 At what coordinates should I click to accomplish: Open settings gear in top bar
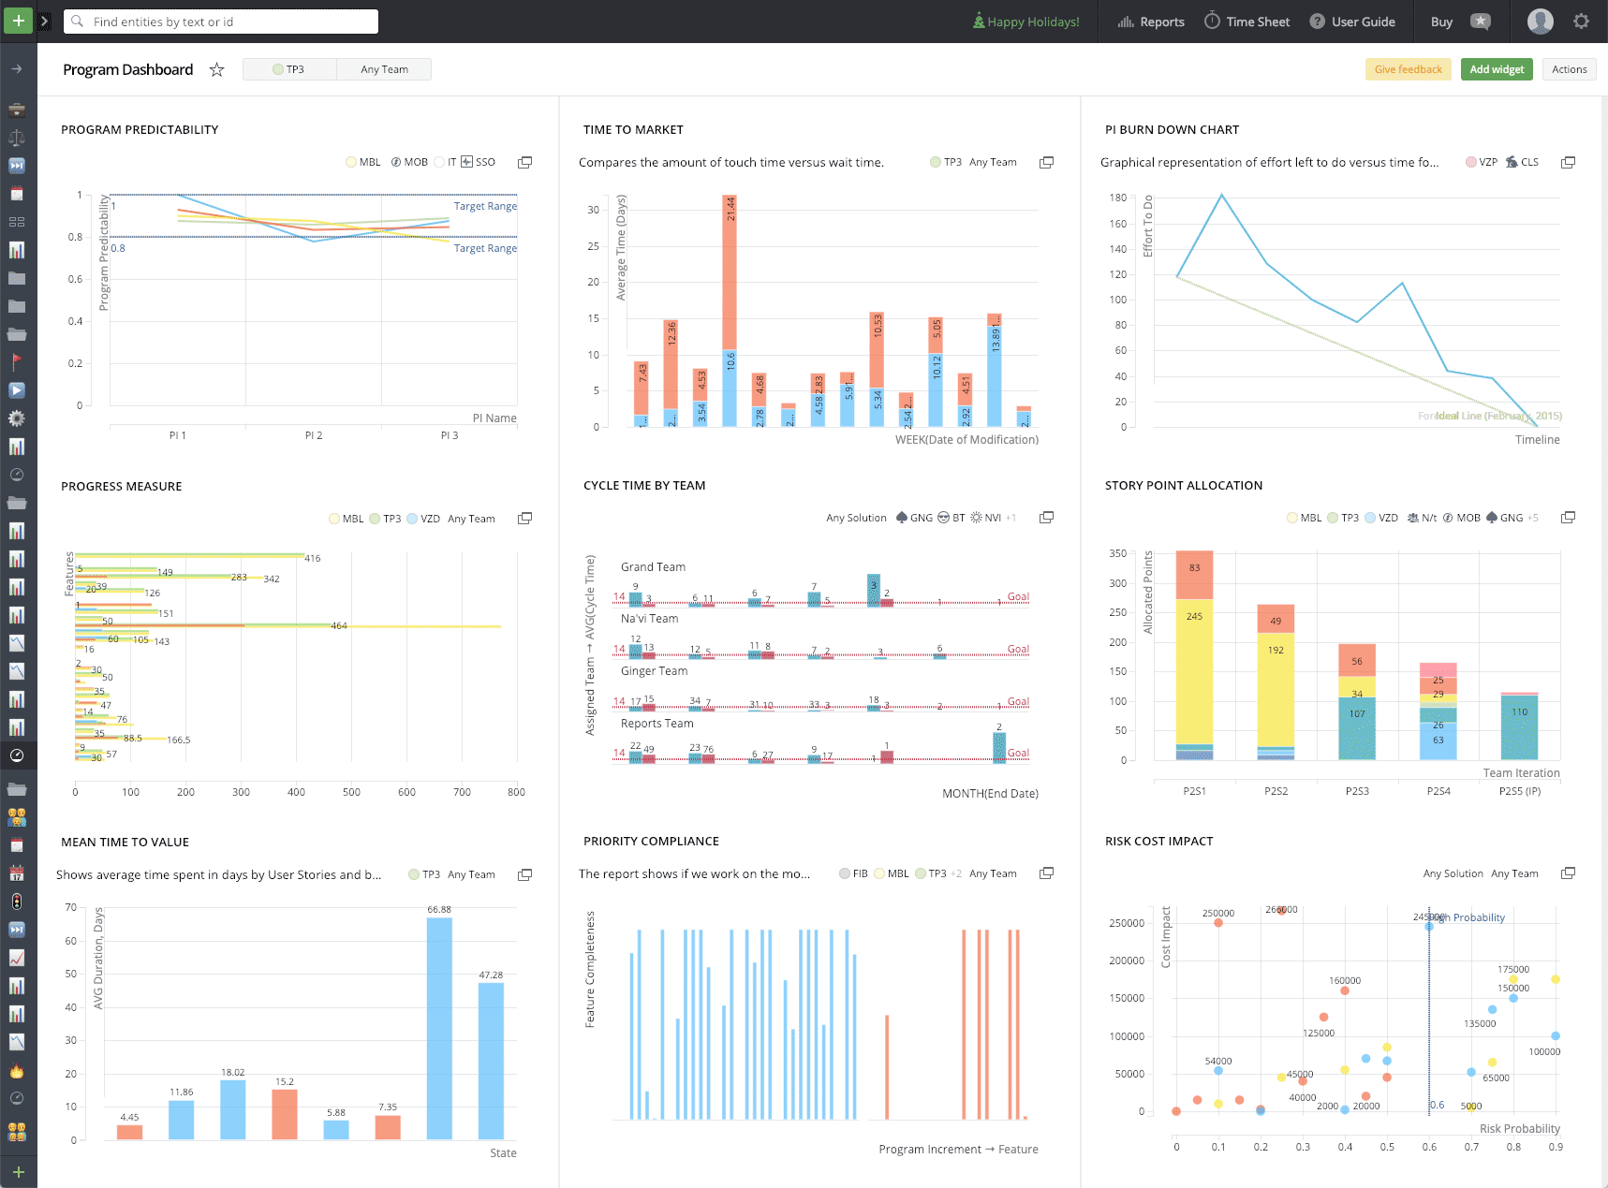1581,22
